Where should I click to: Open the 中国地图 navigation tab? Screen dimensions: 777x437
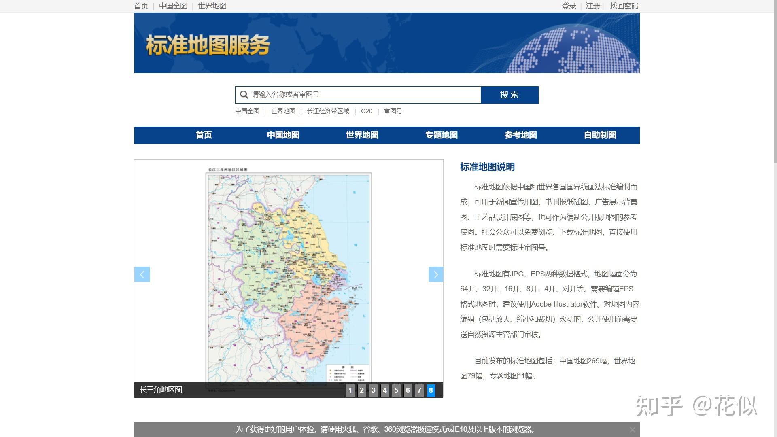(283, 135)
